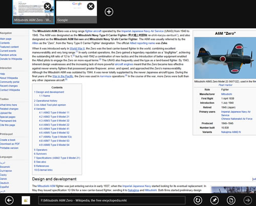Go to '4.7 A6M6c Type 0 Model 53c'
This screenshot has height=206, width=256.
click(55, 136)
